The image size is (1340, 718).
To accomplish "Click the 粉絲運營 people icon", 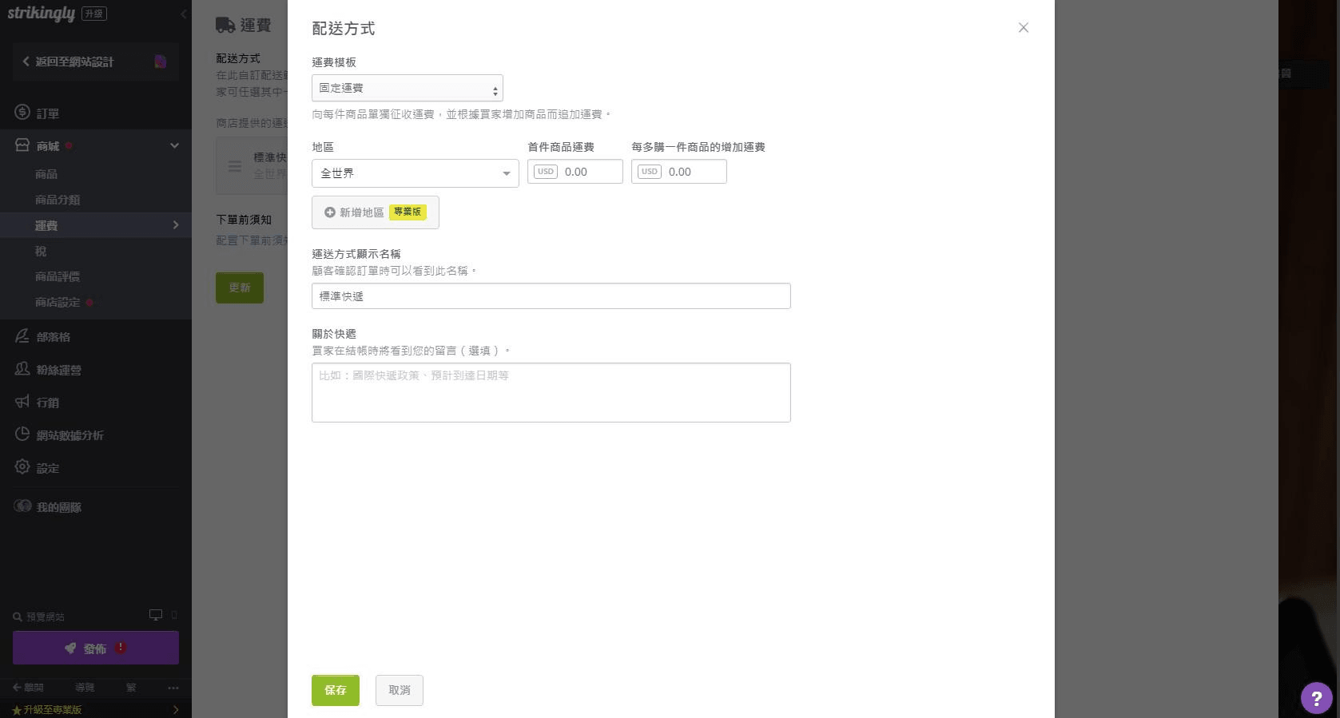I will 22,369.
